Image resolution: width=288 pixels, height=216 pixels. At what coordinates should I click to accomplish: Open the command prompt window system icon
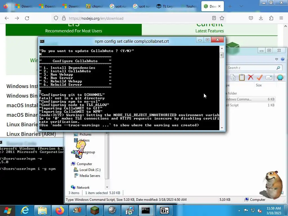(x=42, y=41)
